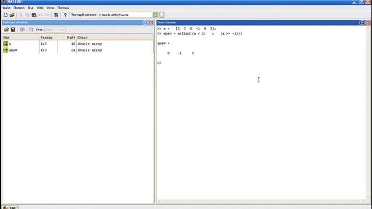This screenshot has height=209, width=372.
Task: Click the anew find command line
Action: tap(200, 34)
